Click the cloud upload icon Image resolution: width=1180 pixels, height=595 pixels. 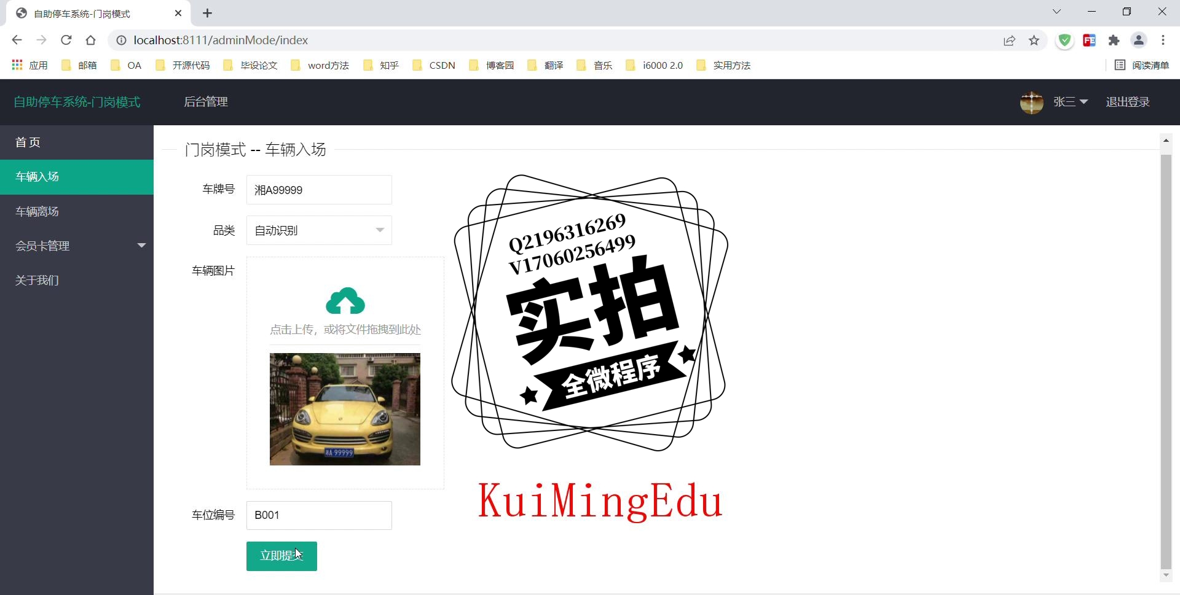(x=345, y=301)
